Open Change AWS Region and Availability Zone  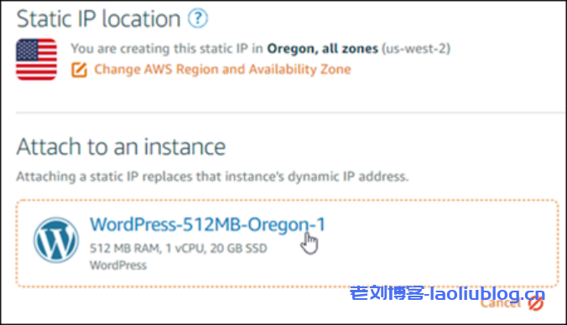(x=222, y=69)
